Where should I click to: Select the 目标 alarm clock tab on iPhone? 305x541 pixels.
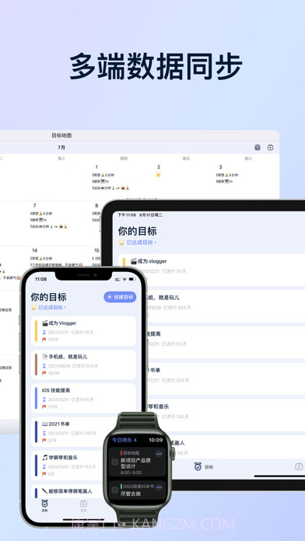[x=44, y=505]
